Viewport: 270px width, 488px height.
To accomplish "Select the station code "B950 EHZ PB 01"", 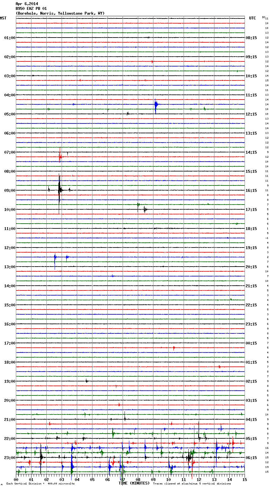I will 31,9.
